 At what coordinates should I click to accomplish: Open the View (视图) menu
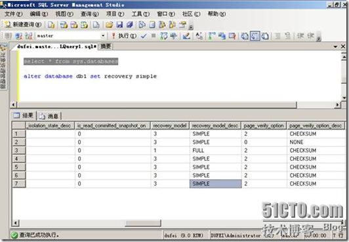point(64,14)
